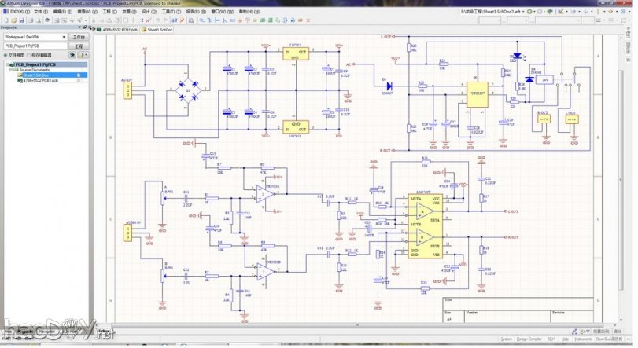Click the navigate back green arrow icon
The image size is (638, 348).
point(530,12)
